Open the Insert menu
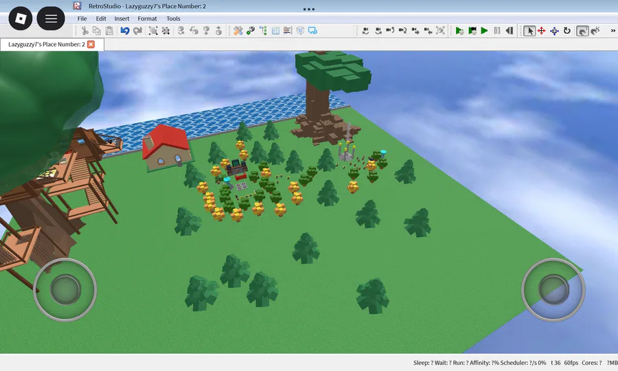618x371 pixels. coord(122,19)
